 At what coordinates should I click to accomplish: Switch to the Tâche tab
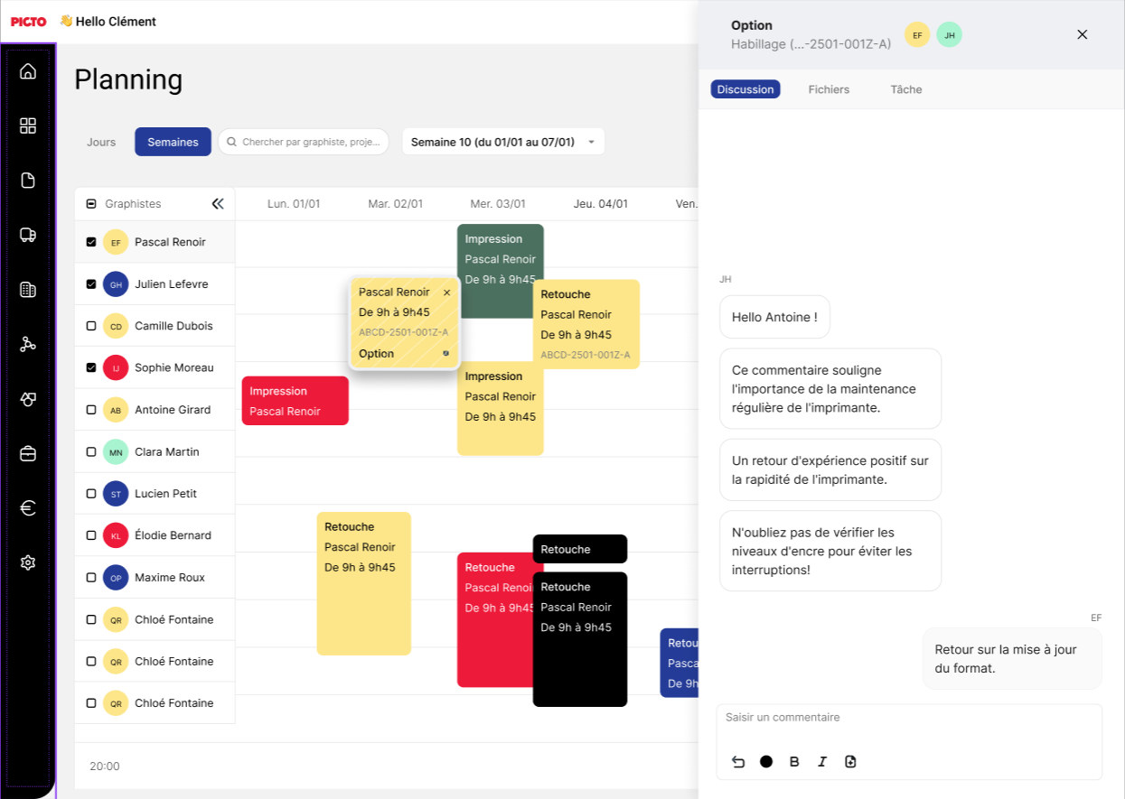click(x=906, y=89)
